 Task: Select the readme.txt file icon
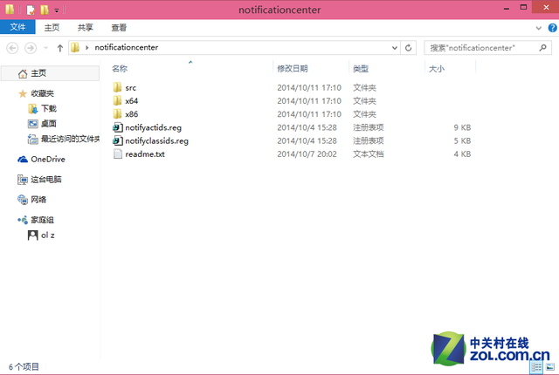click(x=118, y=153)
